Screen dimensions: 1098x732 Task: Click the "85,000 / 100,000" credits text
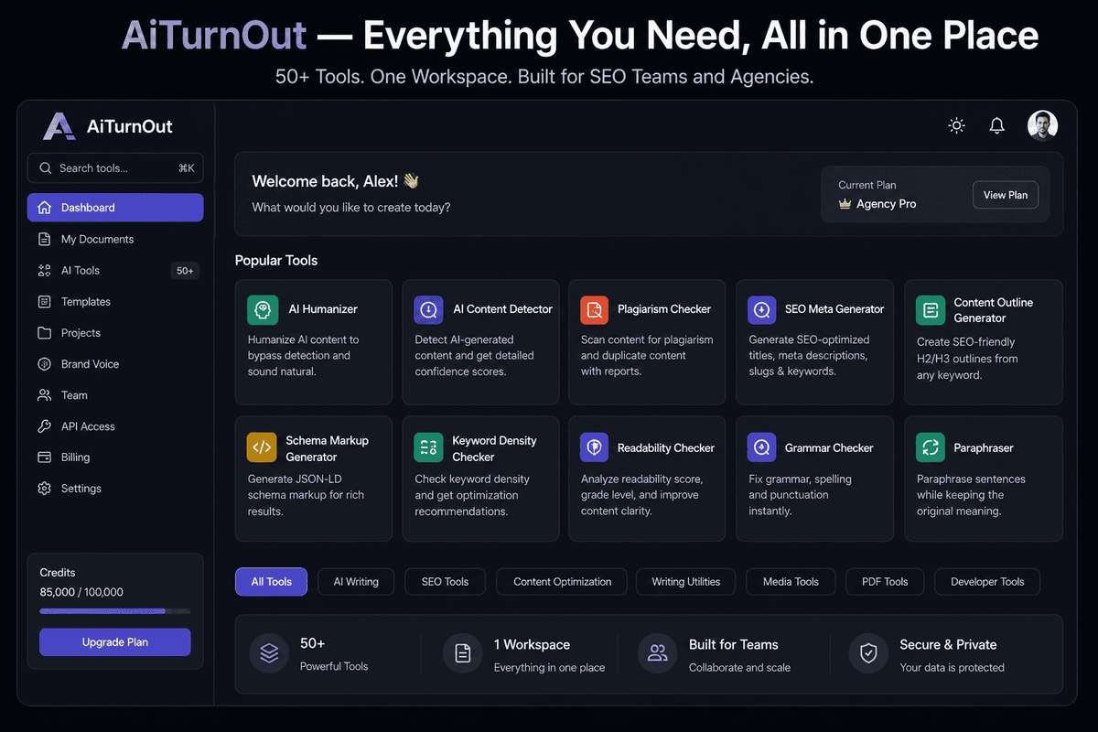[81, 592]
